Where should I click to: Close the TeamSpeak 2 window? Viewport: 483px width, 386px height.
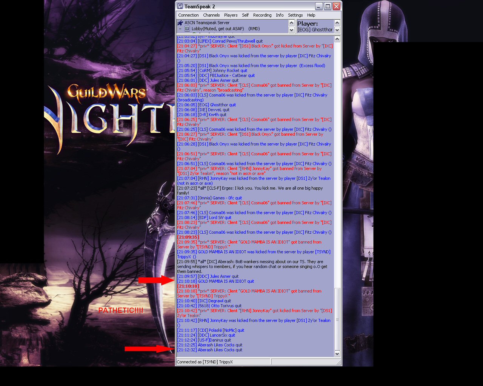pos(336,6)
